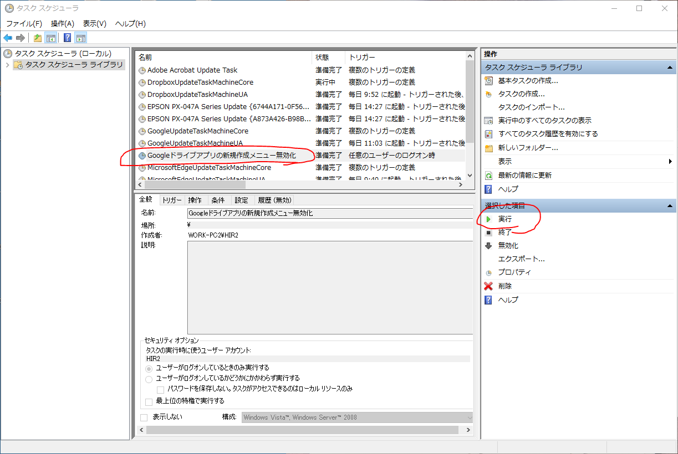Open プロパティ of selected task

click(x=514, y=272)
